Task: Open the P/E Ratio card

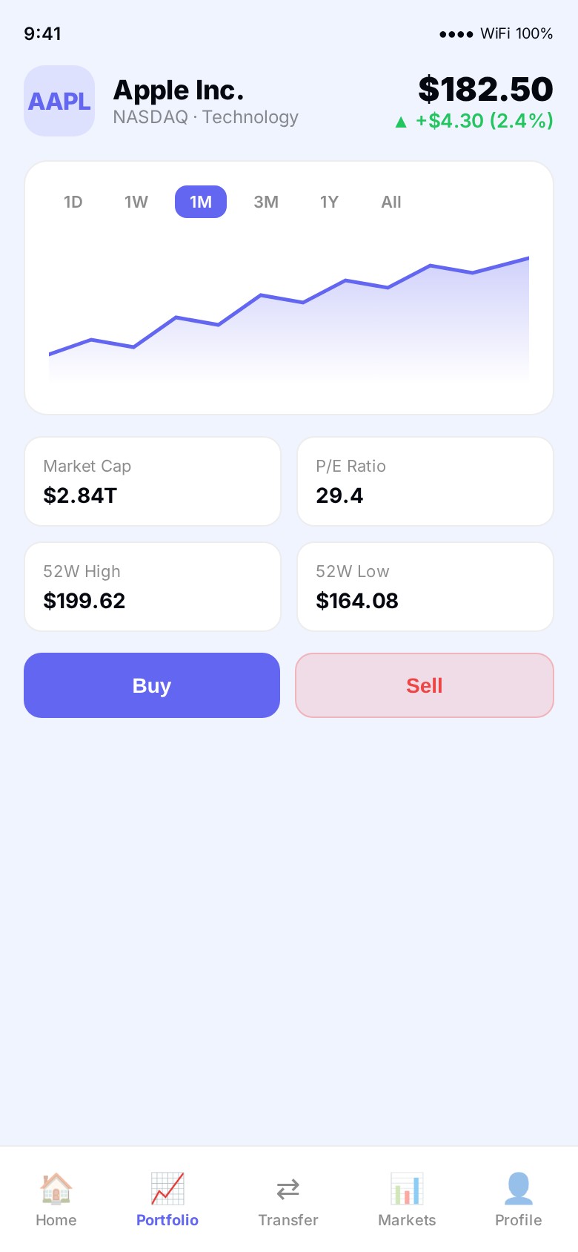Action: click(x=425, y=481)
